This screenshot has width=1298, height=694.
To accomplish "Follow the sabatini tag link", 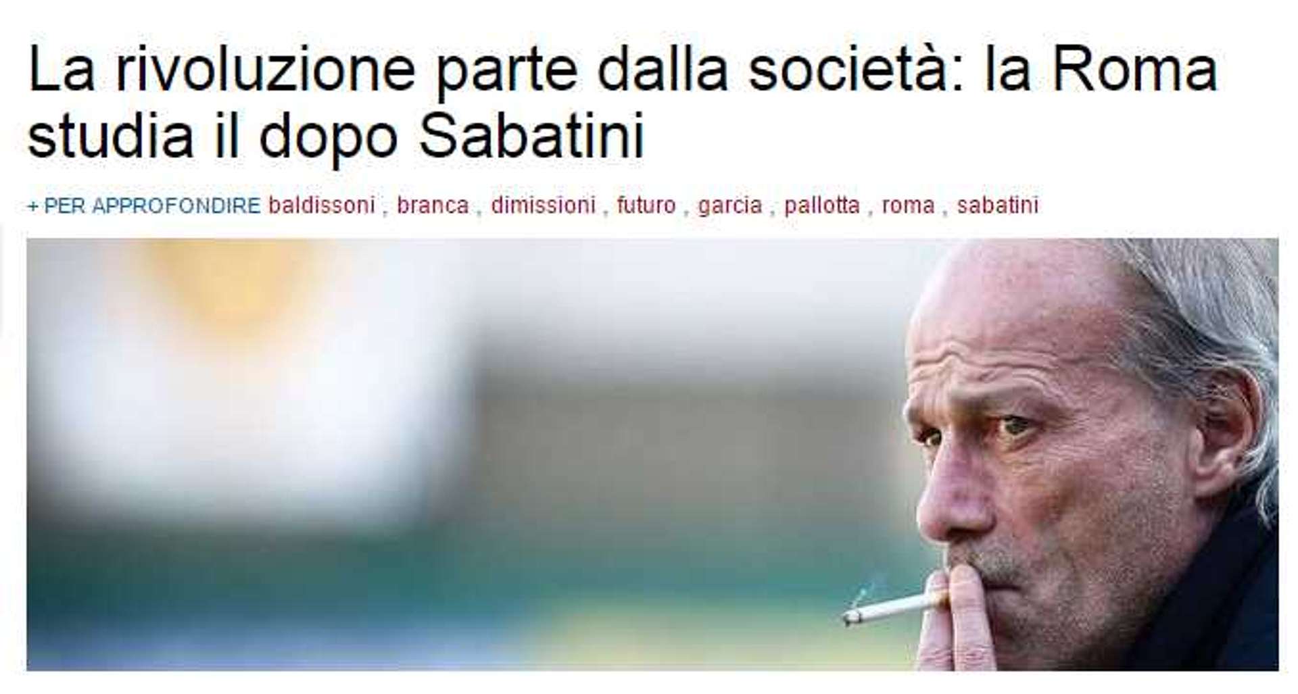I will 998,205.
